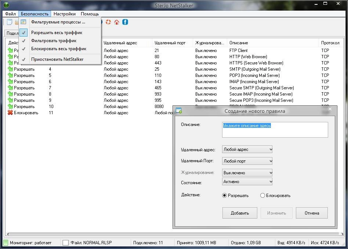Click green arrow icon of rule 5
This screenshot has width=348, height=249.
(10, 75)
